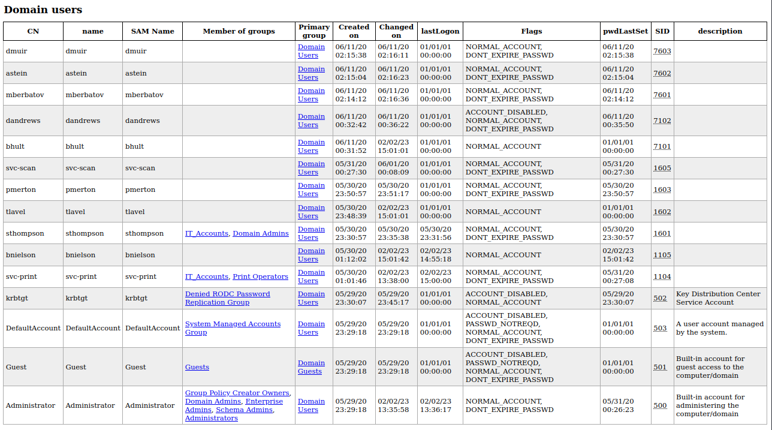Click SID 502 for krbtgt

tap(660, 298)
